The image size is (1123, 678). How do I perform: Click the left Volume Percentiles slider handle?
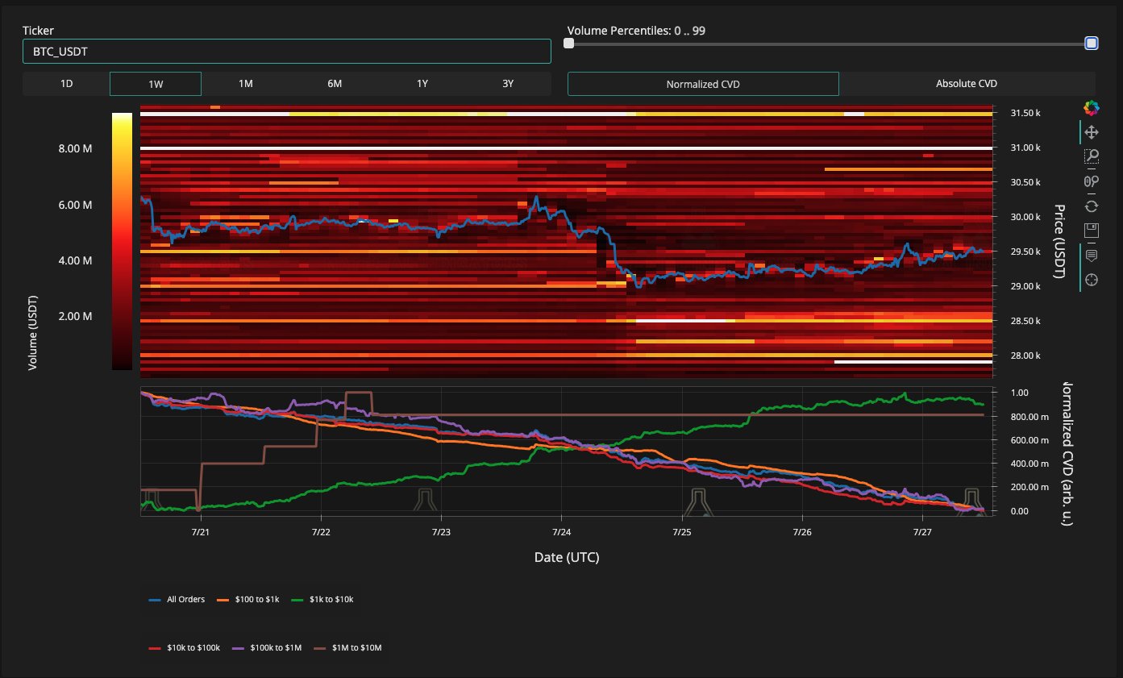(x=569, y=44)
